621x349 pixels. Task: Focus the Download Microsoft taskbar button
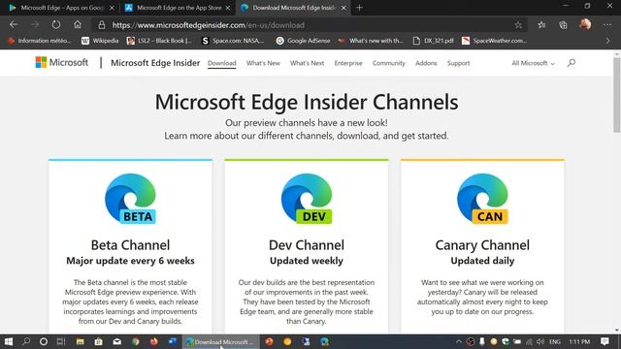pos(220,341)
